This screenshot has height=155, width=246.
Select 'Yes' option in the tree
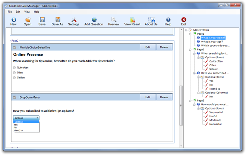click(211, 81)
